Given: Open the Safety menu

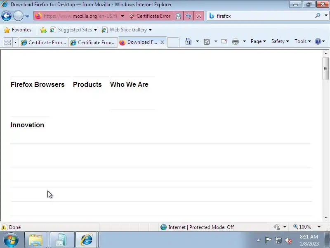Looking at the screenshot, I should pyautogui.click(x=280, y=41).
